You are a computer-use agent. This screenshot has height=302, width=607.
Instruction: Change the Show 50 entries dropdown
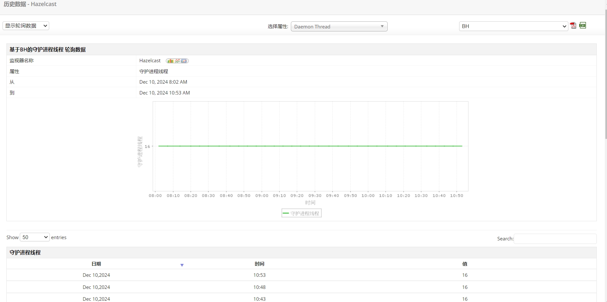35,237
